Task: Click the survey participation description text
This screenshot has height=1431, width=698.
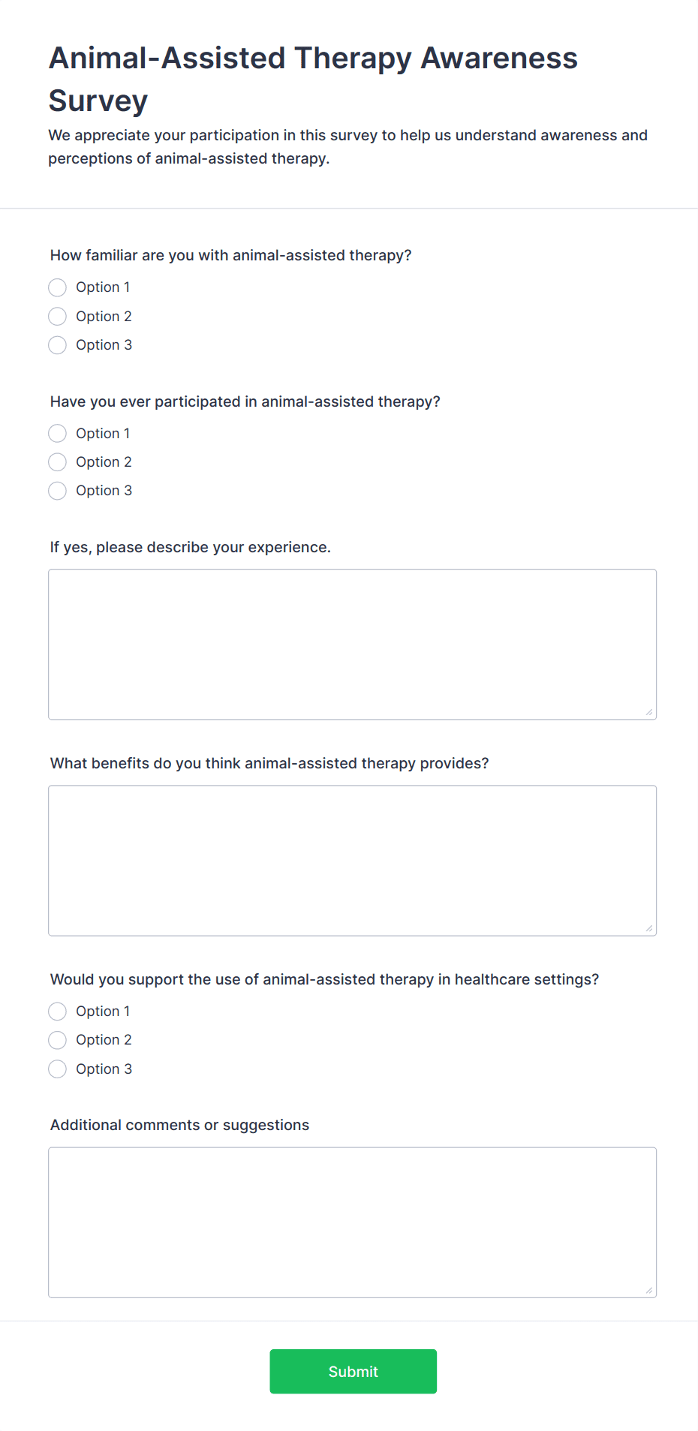Action: pos(347,146)
